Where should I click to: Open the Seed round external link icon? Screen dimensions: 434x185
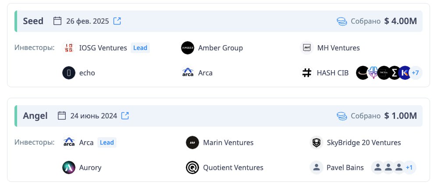pyautogui.click(x=117, y=21)
